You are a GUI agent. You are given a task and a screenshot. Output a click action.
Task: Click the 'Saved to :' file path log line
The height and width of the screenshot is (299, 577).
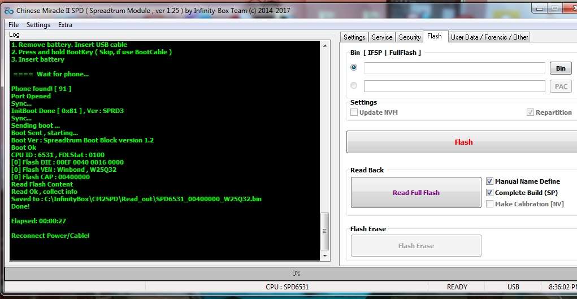(137, 199)
